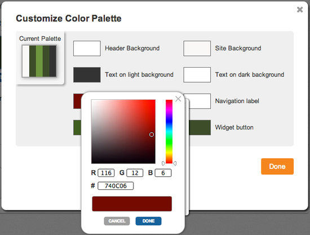
Task: Click the Current Palette thumbnail
Action: (x=39, y=61)
